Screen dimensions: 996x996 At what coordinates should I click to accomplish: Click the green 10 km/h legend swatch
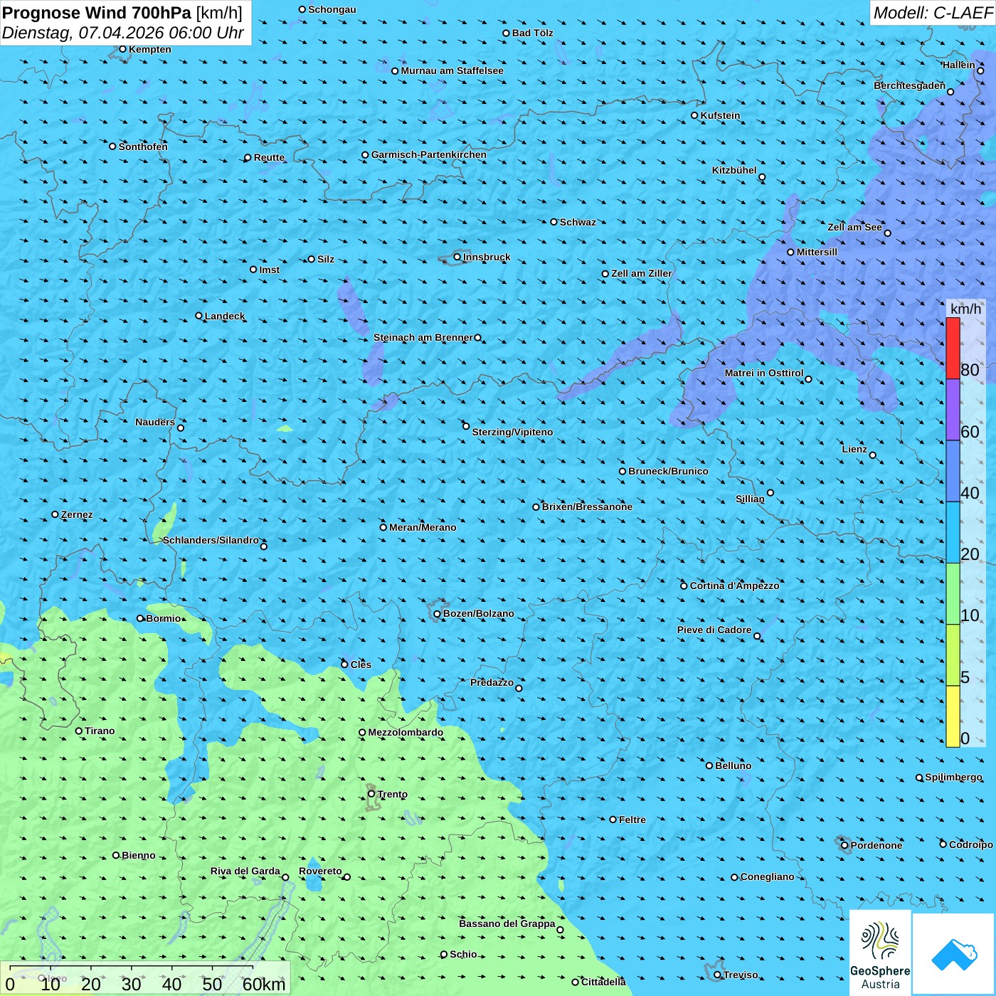click(953, 594)
